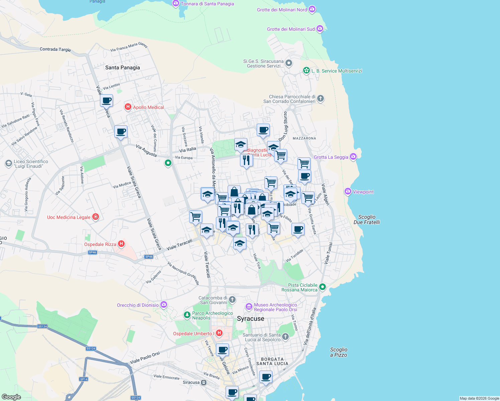
Task: Open L. B. Service Multiservizi green marker
Action: pos(306,71)
